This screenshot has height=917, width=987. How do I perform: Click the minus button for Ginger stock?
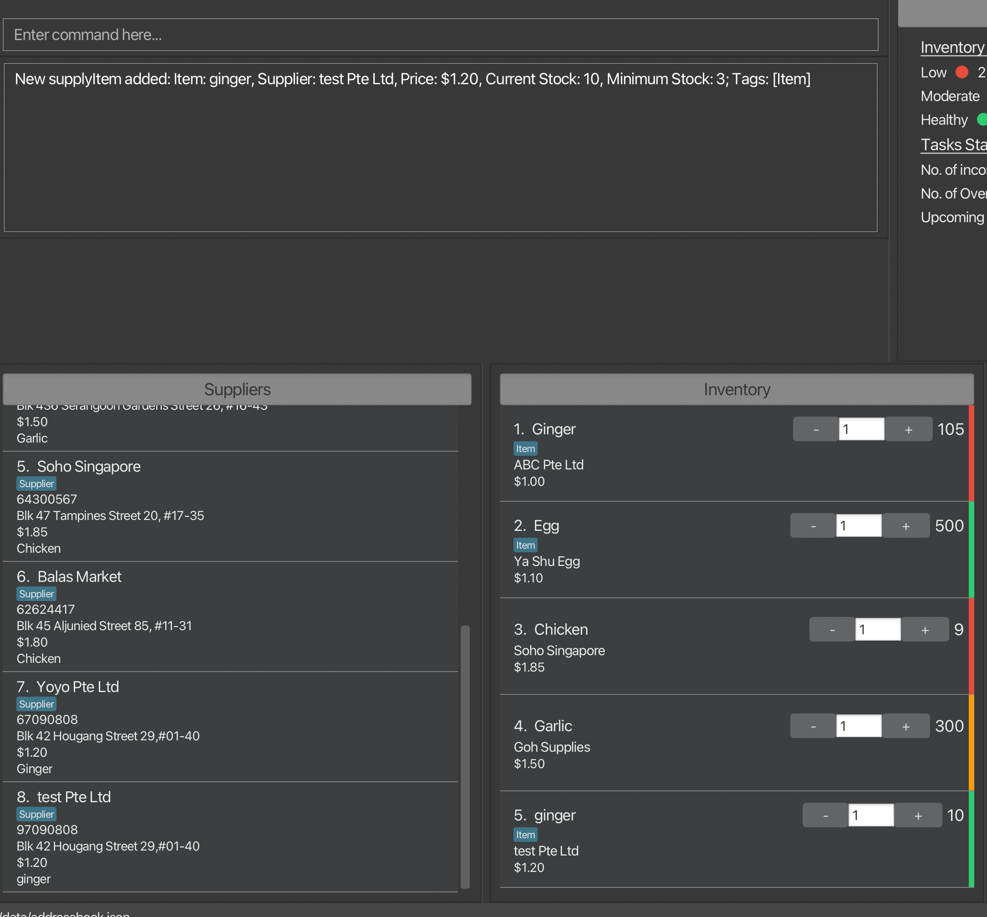tap(815, 430)
